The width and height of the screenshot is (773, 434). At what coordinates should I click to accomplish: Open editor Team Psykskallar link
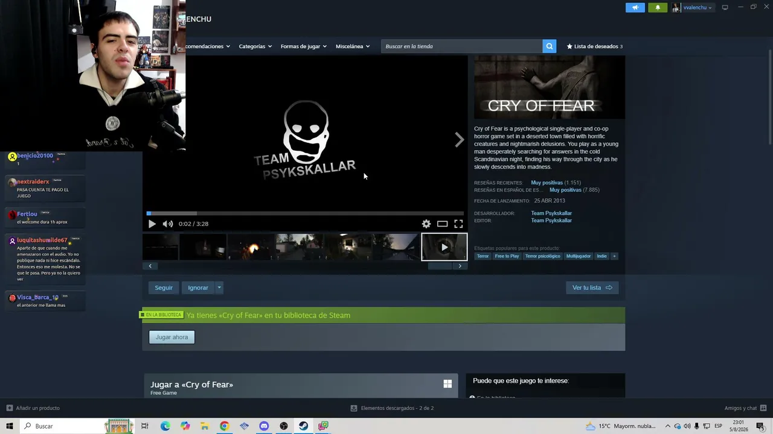(x=551, y=221)
